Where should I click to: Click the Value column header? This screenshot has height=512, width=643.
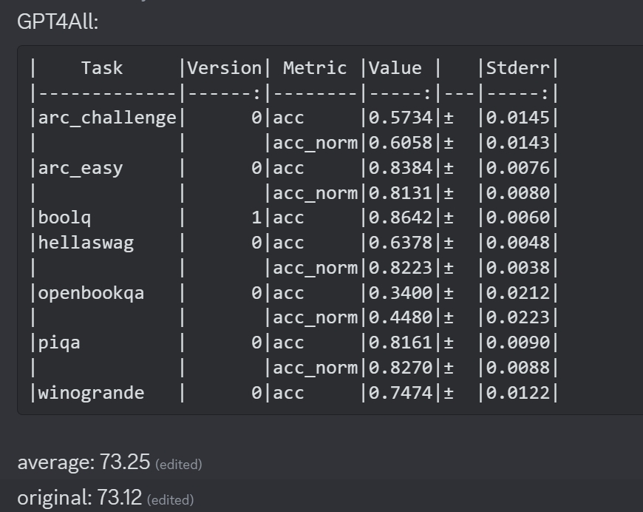click(x=395, y=68)
